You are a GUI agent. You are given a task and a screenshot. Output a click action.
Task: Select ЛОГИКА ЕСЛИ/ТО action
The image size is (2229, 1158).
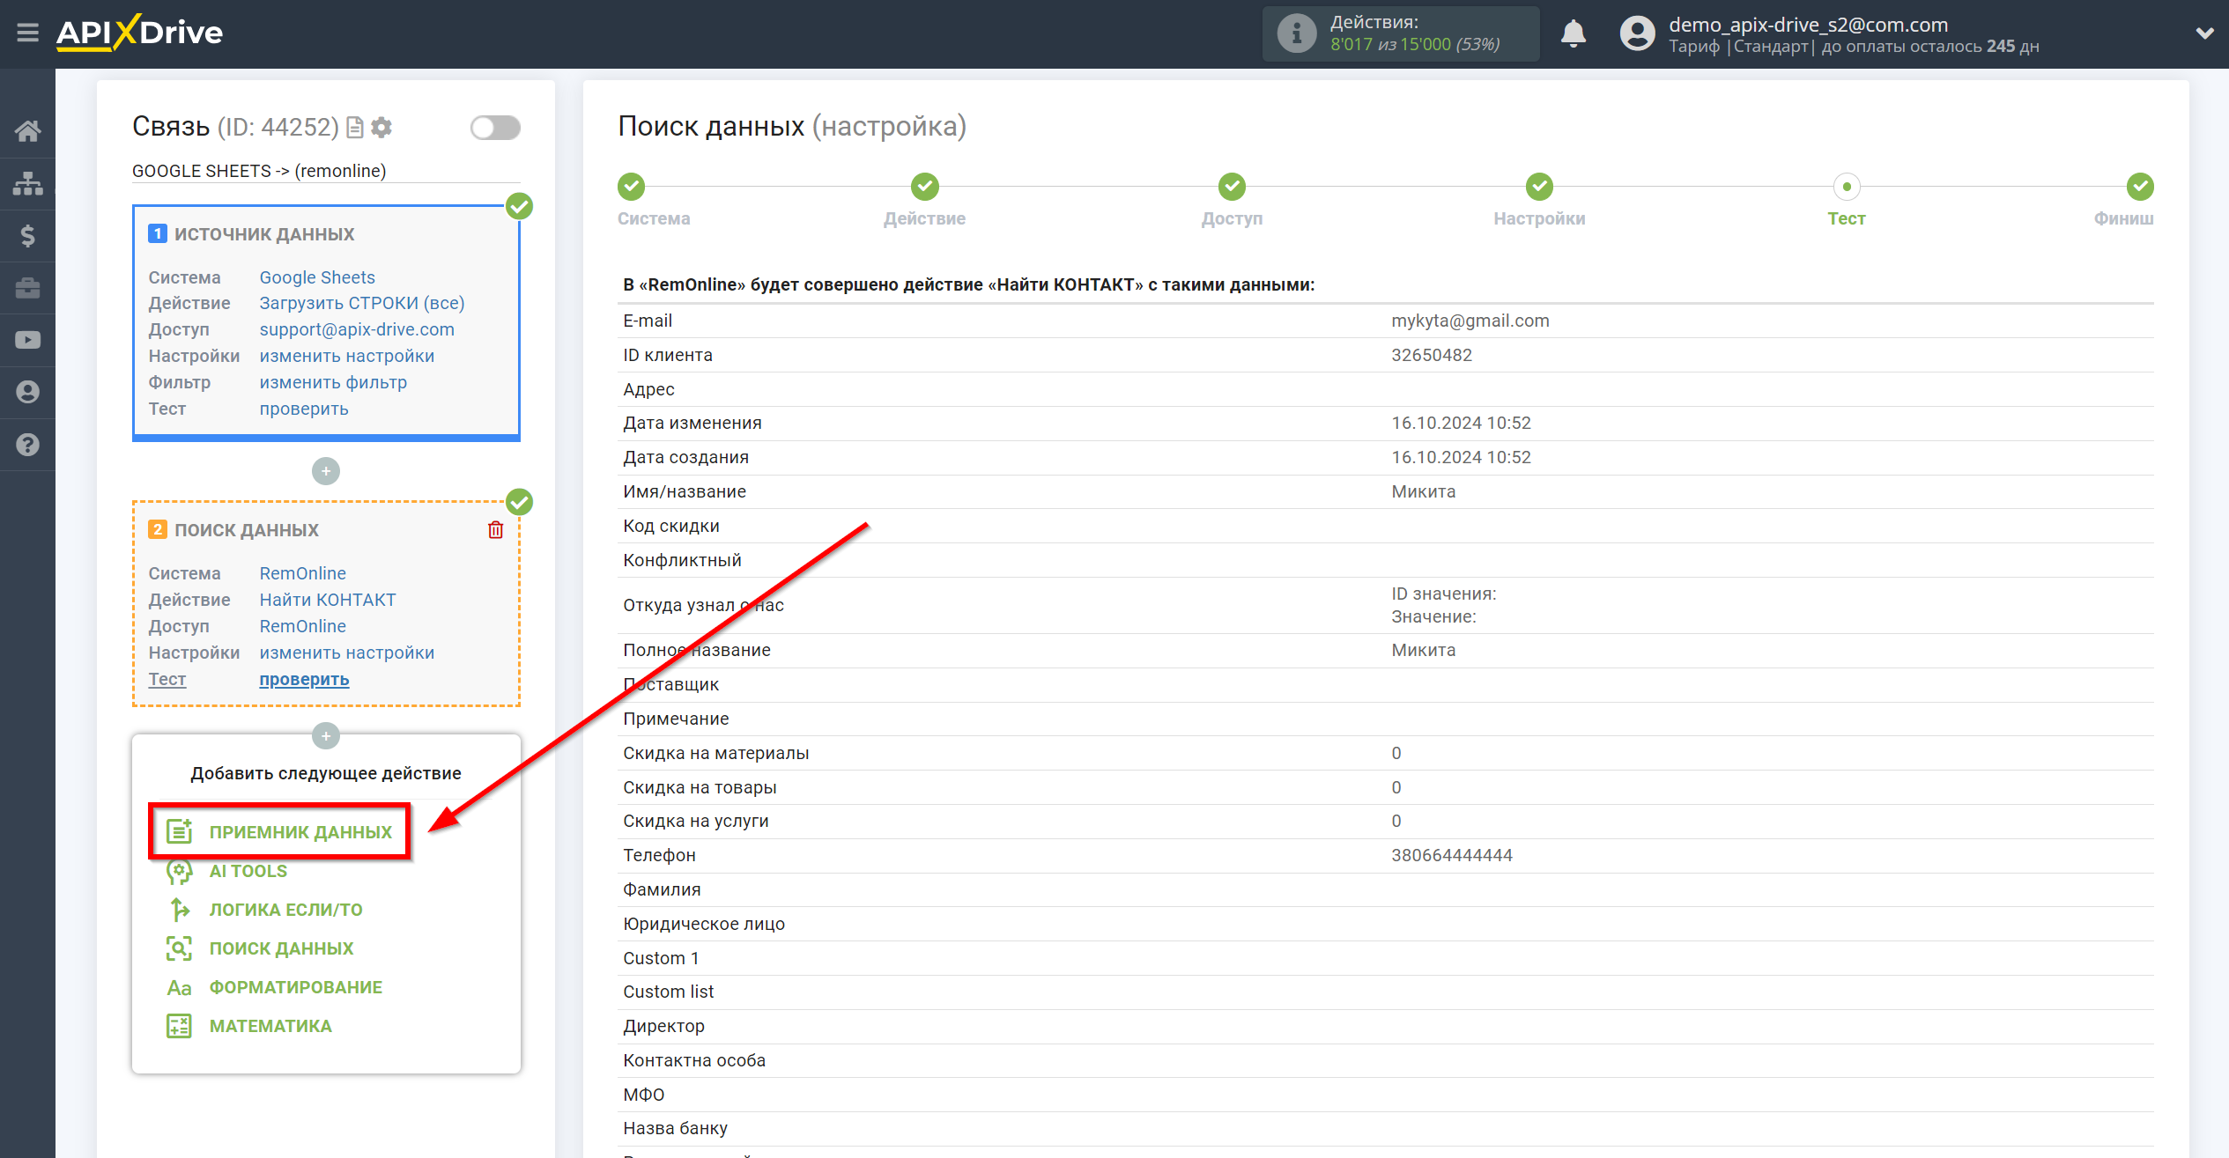(x=286, y=910)
